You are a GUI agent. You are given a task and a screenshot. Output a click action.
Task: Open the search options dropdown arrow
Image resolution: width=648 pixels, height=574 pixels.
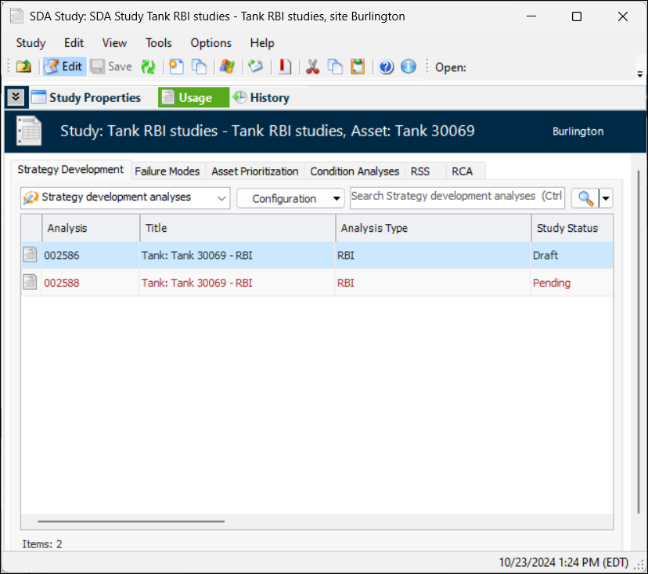(x=605, y=198)
